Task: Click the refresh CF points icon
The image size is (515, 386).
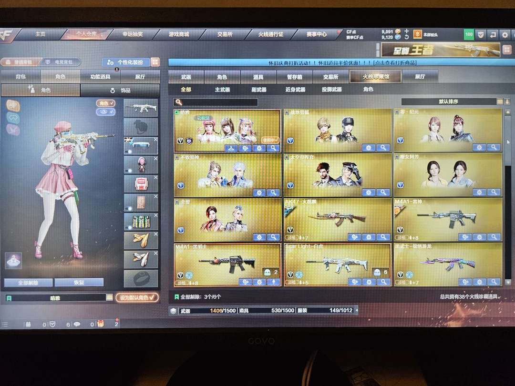Action: [407, 38]
